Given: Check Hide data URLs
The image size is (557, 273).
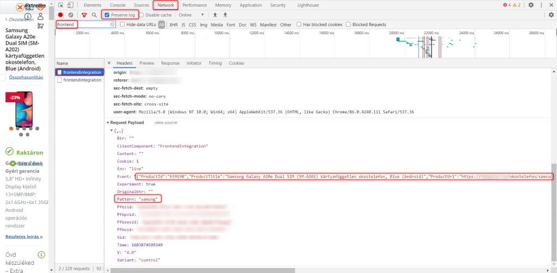Looking at the screenshot, I should click(x=122, y=24).
